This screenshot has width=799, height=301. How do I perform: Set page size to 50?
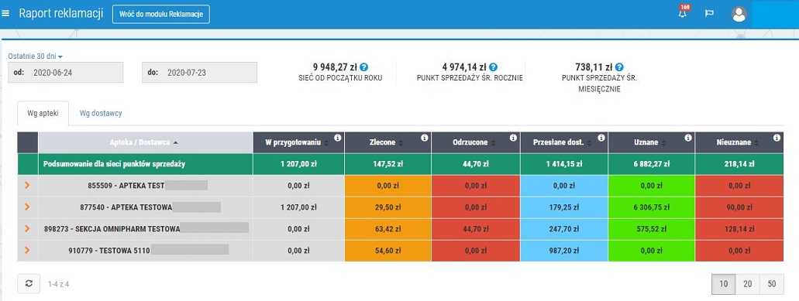[x=771, y=284]
